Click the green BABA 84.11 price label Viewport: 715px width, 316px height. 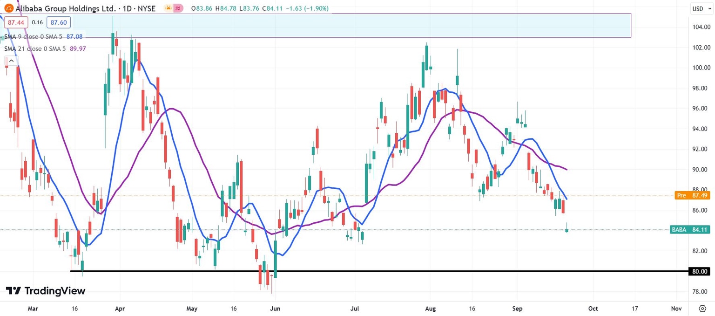(690, 229)
